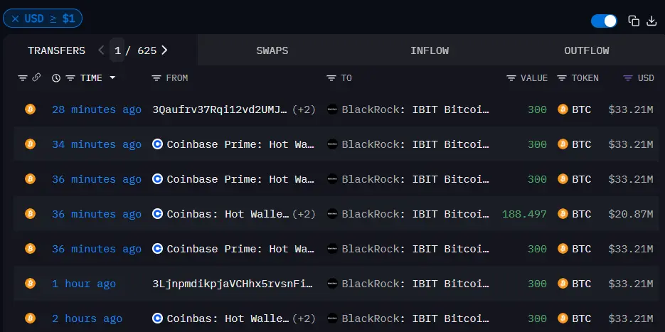665x332 pixels.
Task: Open Coinbas: Hot Walle… in 2 hours row
Action: 228,318
